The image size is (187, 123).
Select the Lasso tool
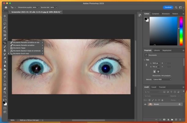point(5,24)
